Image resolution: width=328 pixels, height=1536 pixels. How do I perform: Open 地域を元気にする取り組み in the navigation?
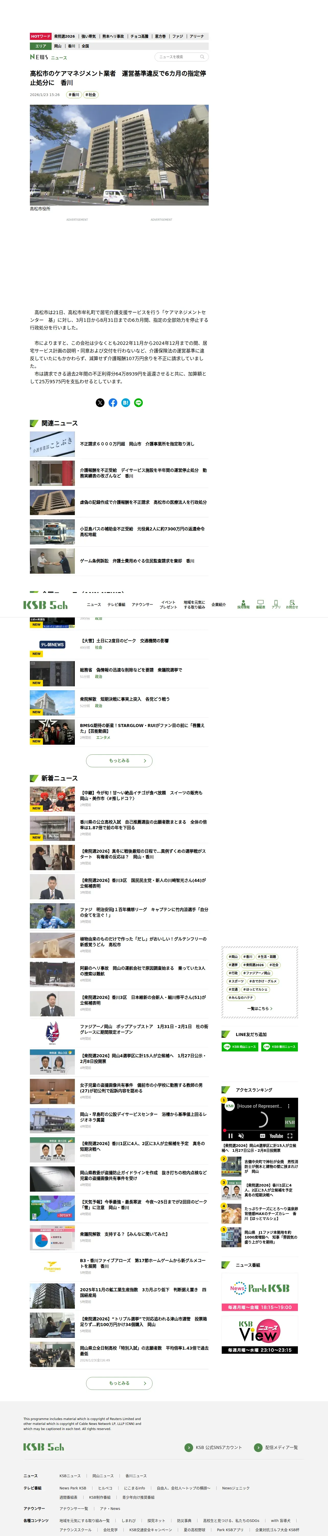pos(195,605)
